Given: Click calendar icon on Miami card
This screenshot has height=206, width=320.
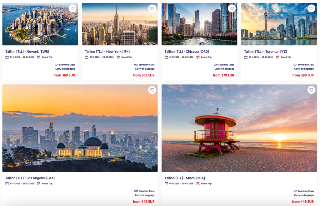Looking at the screenshot, I should pos(166,184).
